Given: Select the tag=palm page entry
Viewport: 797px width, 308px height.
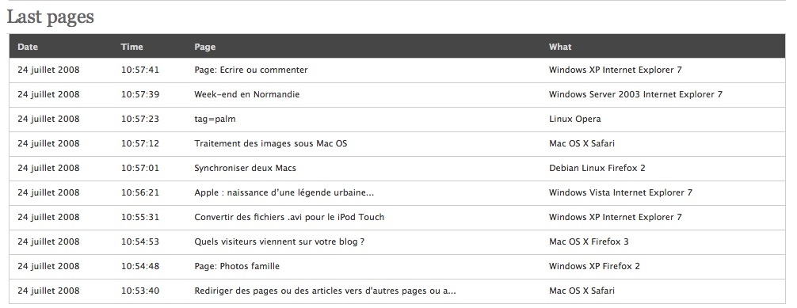Looking at the screenshot, I should [x=215, y=120].
